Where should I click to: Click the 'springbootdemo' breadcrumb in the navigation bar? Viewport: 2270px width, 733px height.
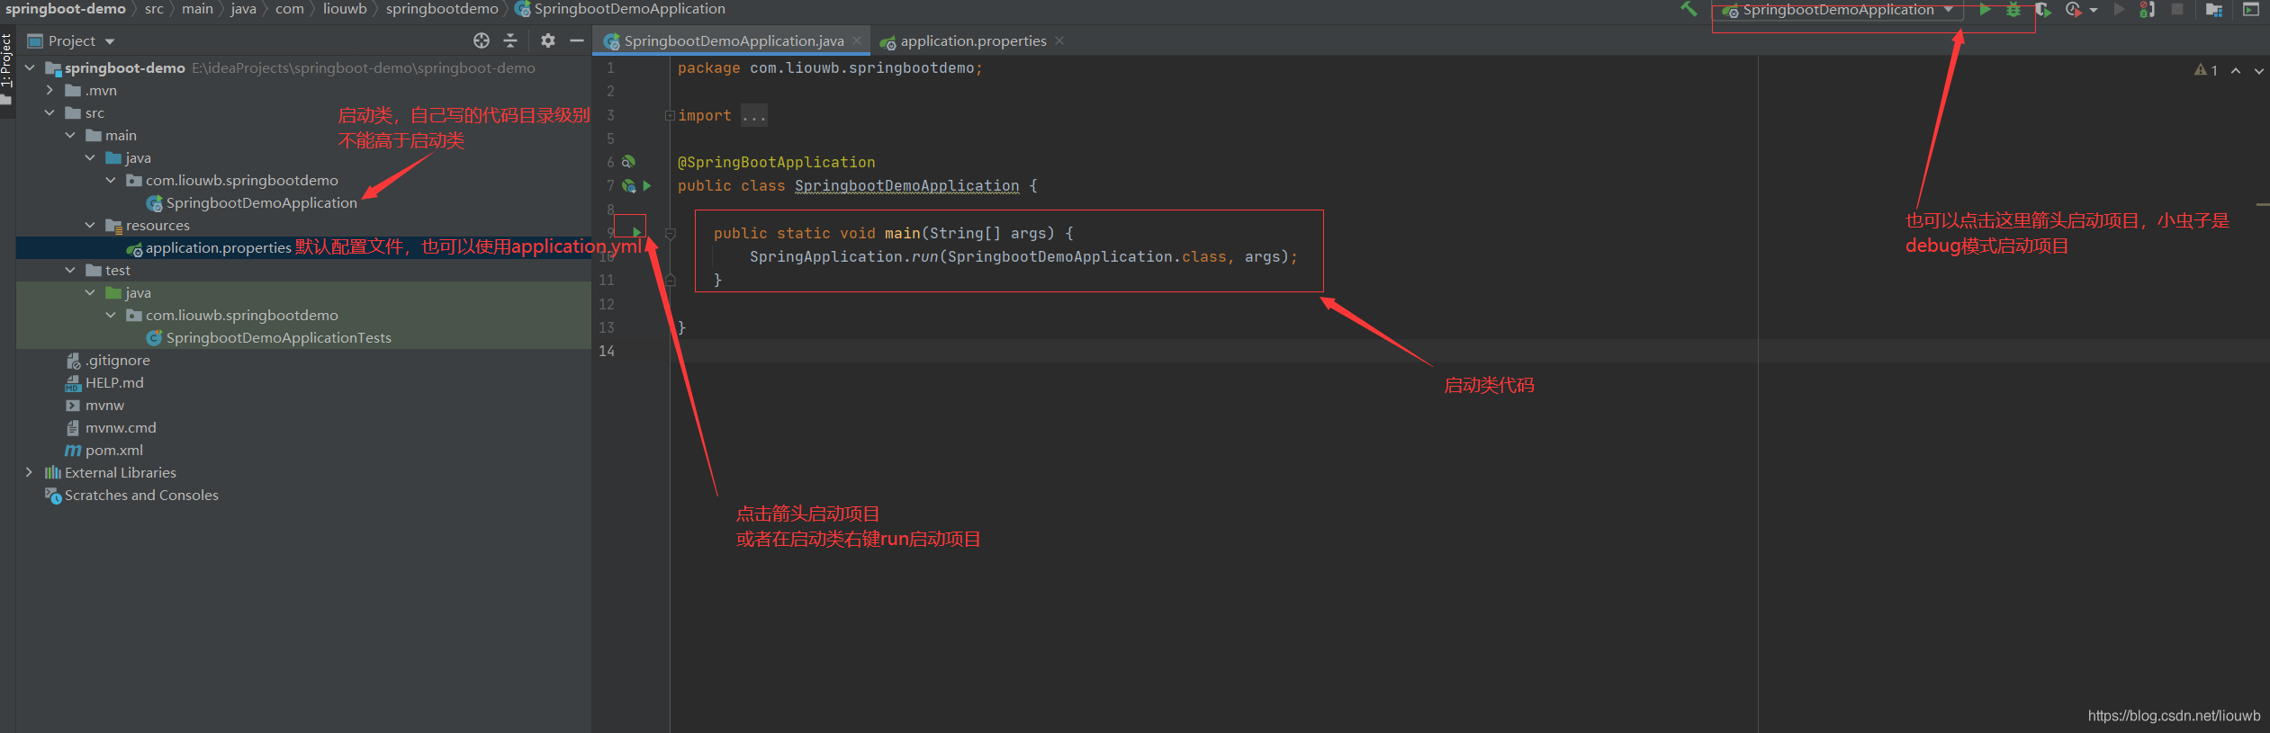coord(442,9)
